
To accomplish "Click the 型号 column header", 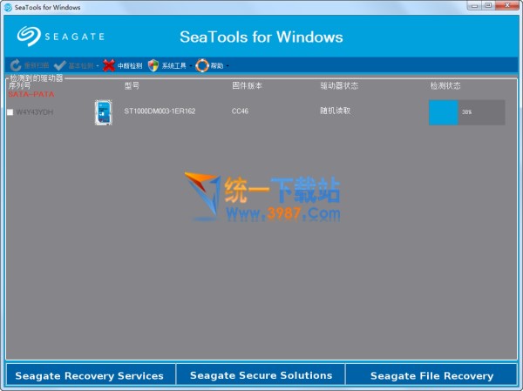I will (132, 86).
